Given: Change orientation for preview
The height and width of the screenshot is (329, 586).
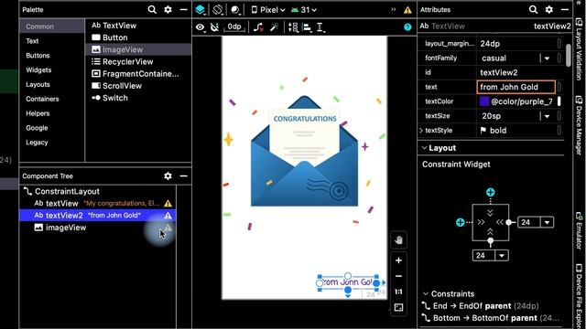Looking at the screenshot, I should (218, 10).
